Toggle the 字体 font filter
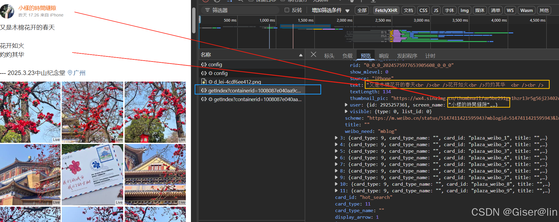 point(449,10)
